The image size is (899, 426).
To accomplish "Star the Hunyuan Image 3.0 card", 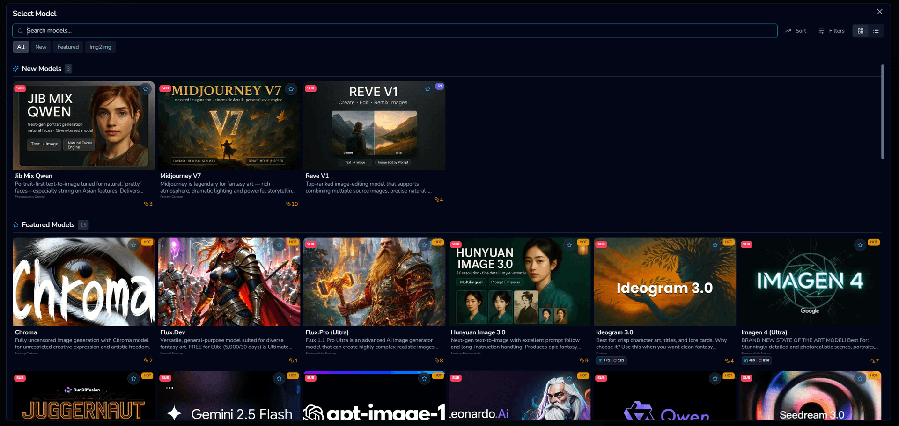I will pyautogui.click(x=569, y=245).
